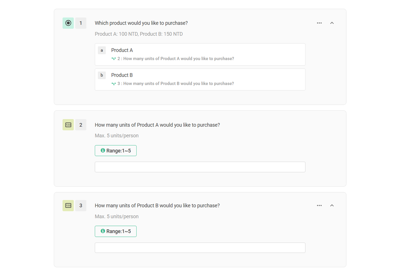
Task: Select the Product A option
Action: [122, 50]
